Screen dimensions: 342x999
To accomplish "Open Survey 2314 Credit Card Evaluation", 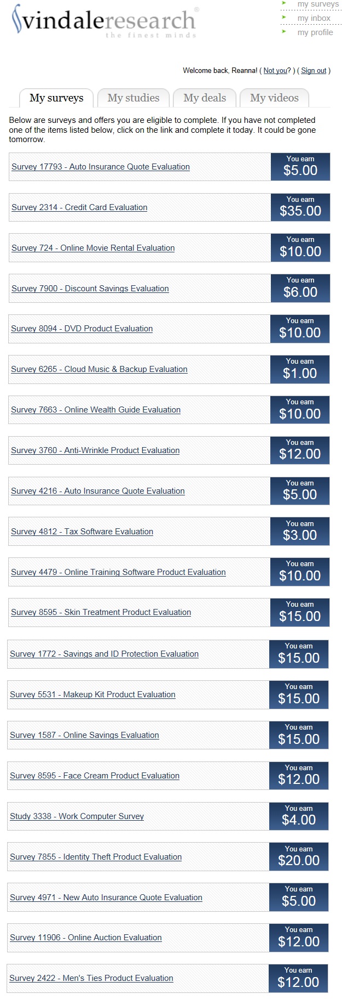I will (79, 207).
